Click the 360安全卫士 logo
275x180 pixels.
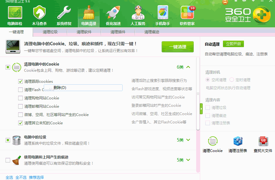tap(248, 15)
